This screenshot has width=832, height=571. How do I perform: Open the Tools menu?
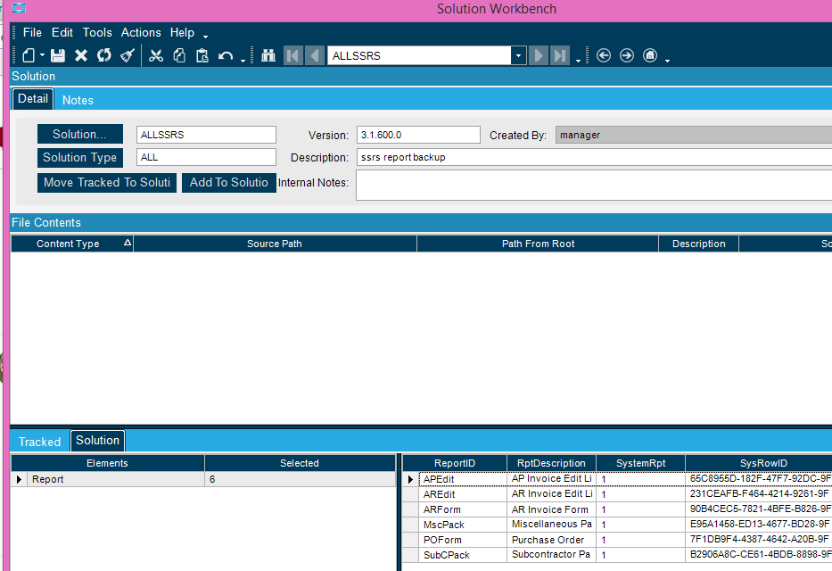pyautogui.click(x=97, y=32)
